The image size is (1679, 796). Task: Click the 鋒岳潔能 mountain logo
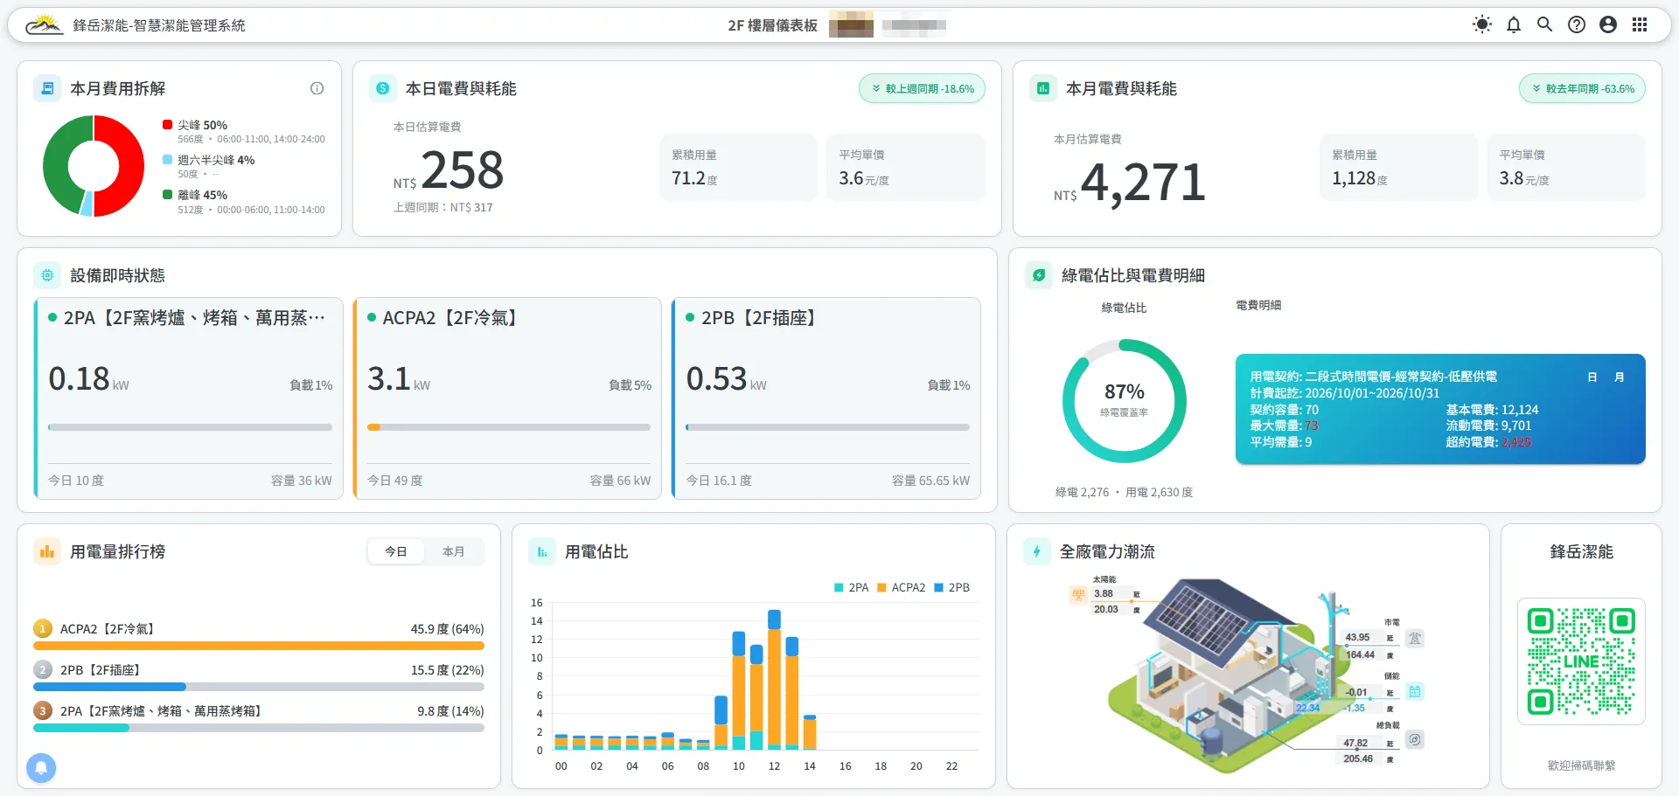44,24
